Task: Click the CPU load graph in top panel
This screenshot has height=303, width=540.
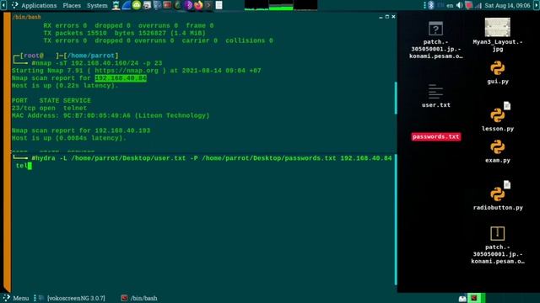Action: (256, 5)
